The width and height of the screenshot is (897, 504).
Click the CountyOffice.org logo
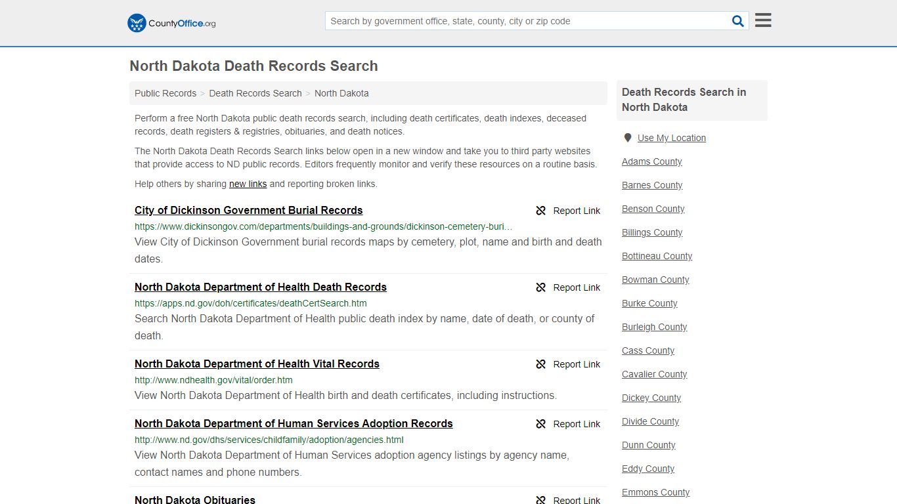tap(171, 23)
